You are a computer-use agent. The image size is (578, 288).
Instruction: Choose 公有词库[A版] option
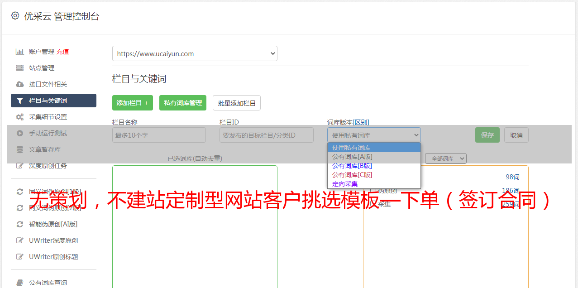[x=374, y=157]
